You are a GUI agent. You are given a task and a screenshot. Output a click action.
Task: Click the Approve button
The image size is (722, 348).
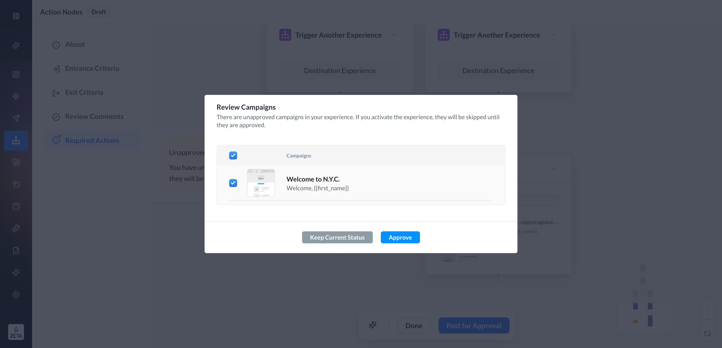point(400,237)
